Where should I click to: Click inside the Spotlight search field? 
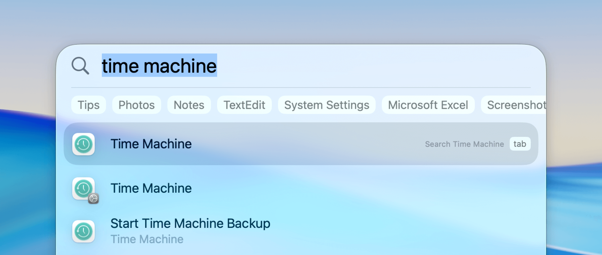312,66
